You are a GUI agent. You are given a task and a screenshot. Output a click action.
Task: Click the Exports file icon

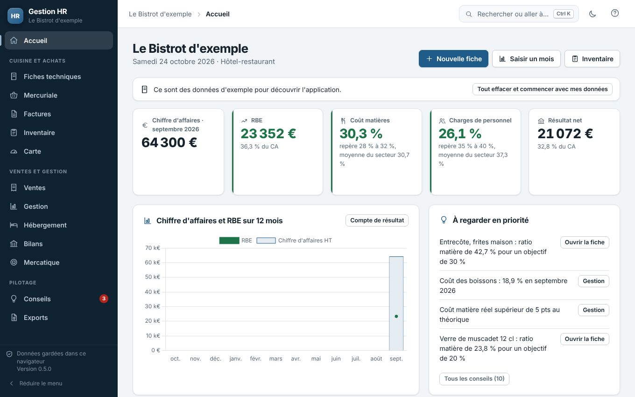[14, 318]
